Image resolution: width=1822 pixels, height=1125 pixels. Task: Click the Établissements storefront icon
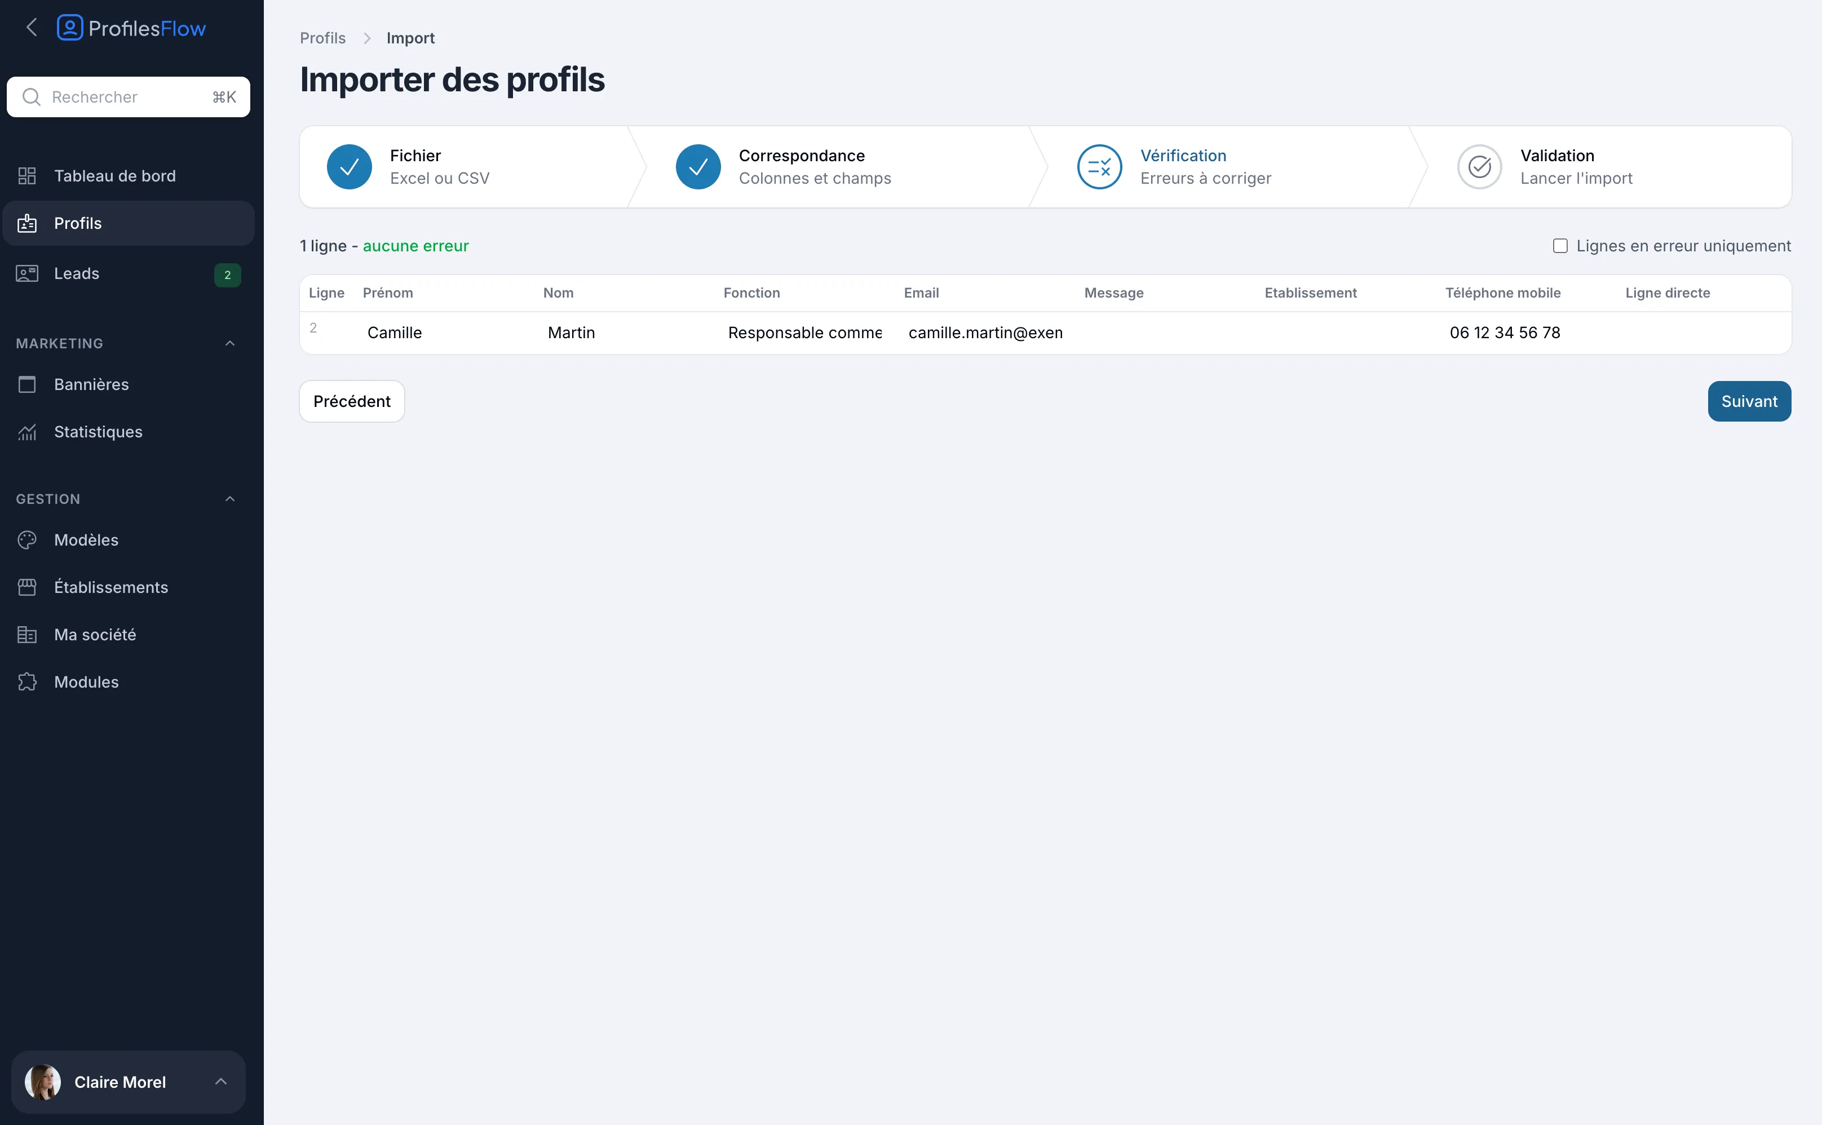(x=27, y=587)
